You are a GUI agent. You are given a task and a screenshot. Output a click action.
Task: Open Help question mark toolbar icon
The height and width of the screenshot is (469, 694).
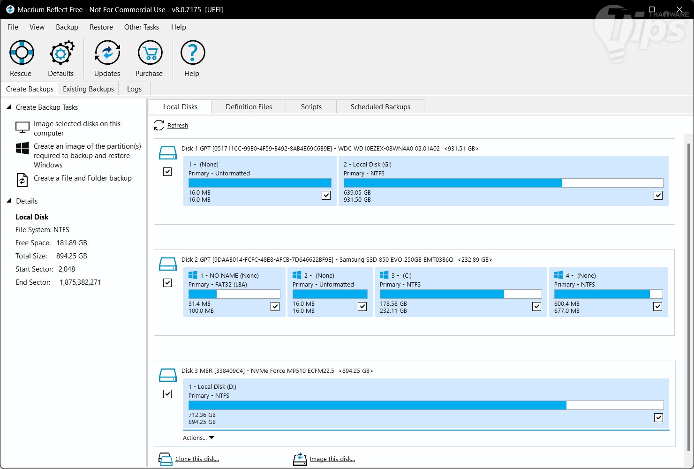tap(192, 53)
